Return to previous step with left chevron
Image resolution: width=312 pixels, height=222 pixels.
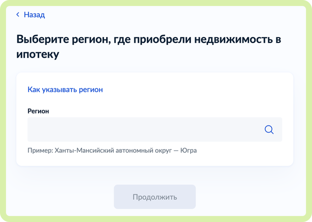[18, 15]
